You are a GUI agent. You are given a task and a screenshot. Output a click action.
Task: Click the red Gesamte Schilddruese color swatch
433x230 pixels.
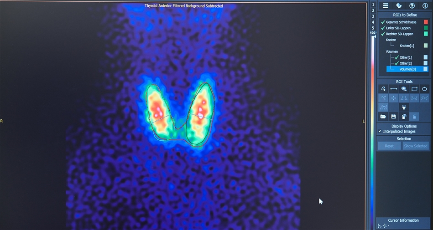click(426, 22)
